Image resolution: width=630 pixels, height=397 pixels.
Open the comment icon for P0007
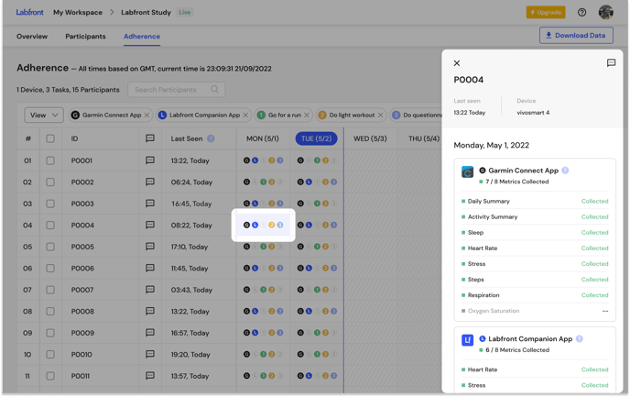point(150,290)
